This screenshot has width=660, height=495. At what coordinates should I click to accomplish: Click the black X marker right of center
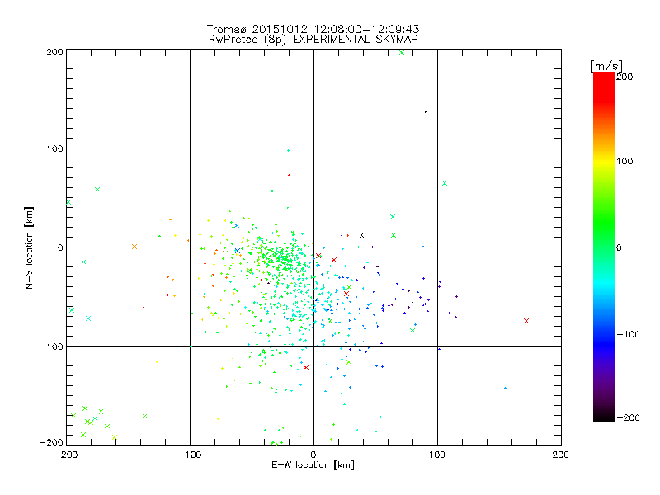(361, 235)
